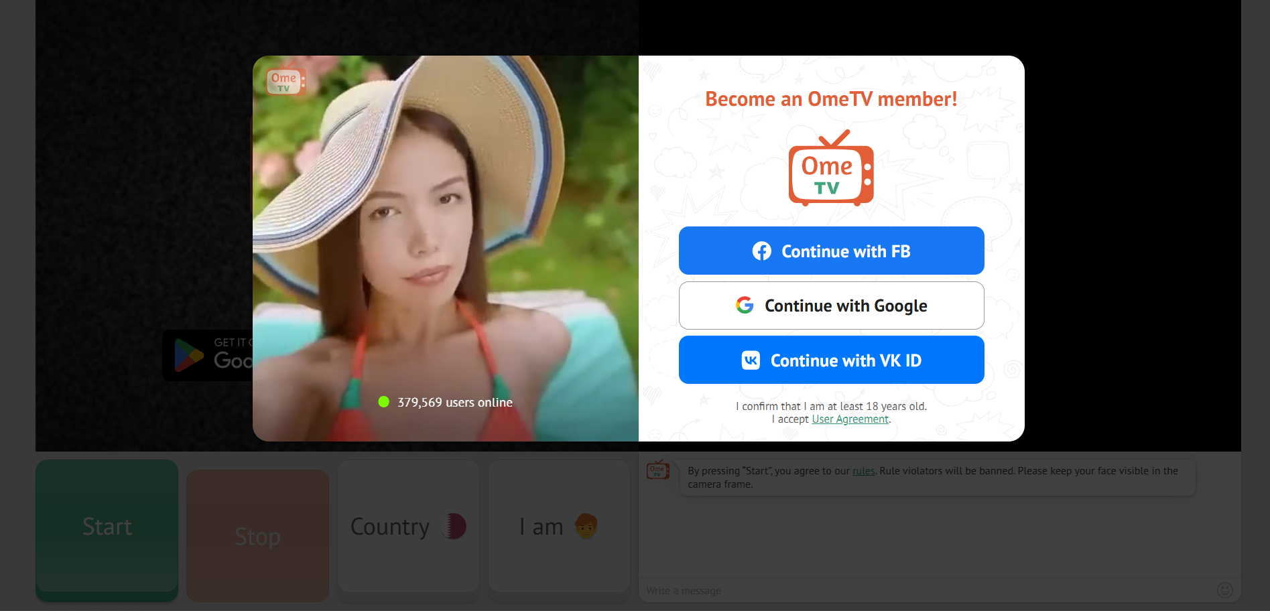Image resolution: width=1270 pixels, height=611 pixels.
Task: Sign in via Continue with Google
Action: coord(831,305)
